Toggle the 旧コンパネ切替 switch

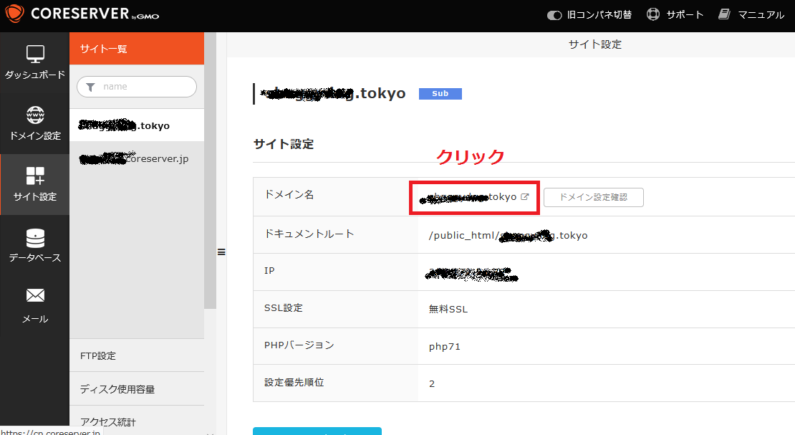(554, 14)
